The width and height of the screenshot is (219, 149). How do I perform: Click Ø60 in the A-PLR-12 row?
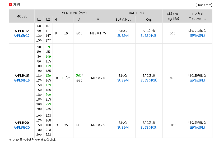coord(79,33)
